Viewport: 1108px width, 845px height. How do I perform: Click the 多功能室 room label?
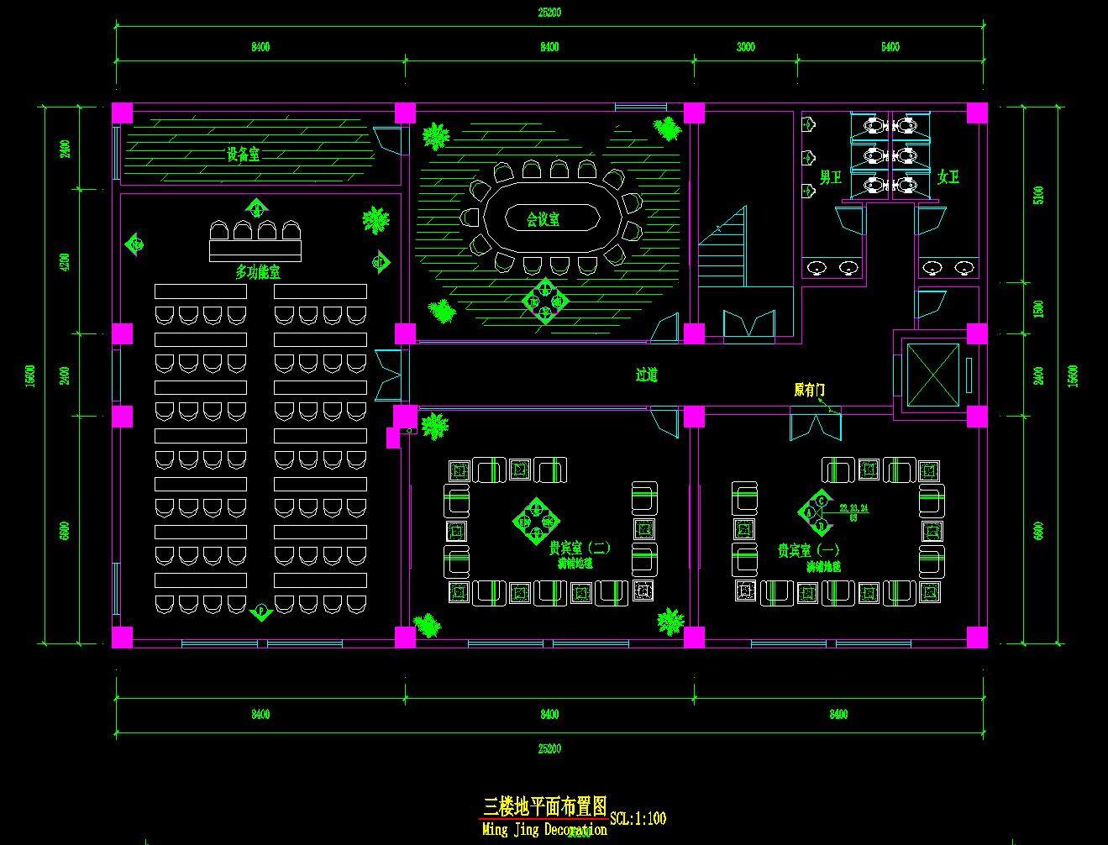point(257,272)
